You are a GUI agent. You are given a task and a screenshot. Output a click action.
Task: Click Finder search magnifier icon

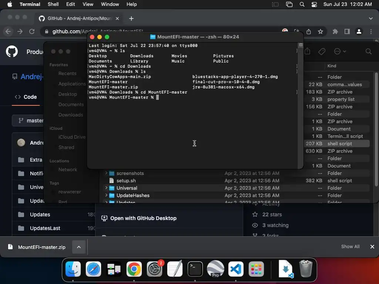tap(368, 51)
